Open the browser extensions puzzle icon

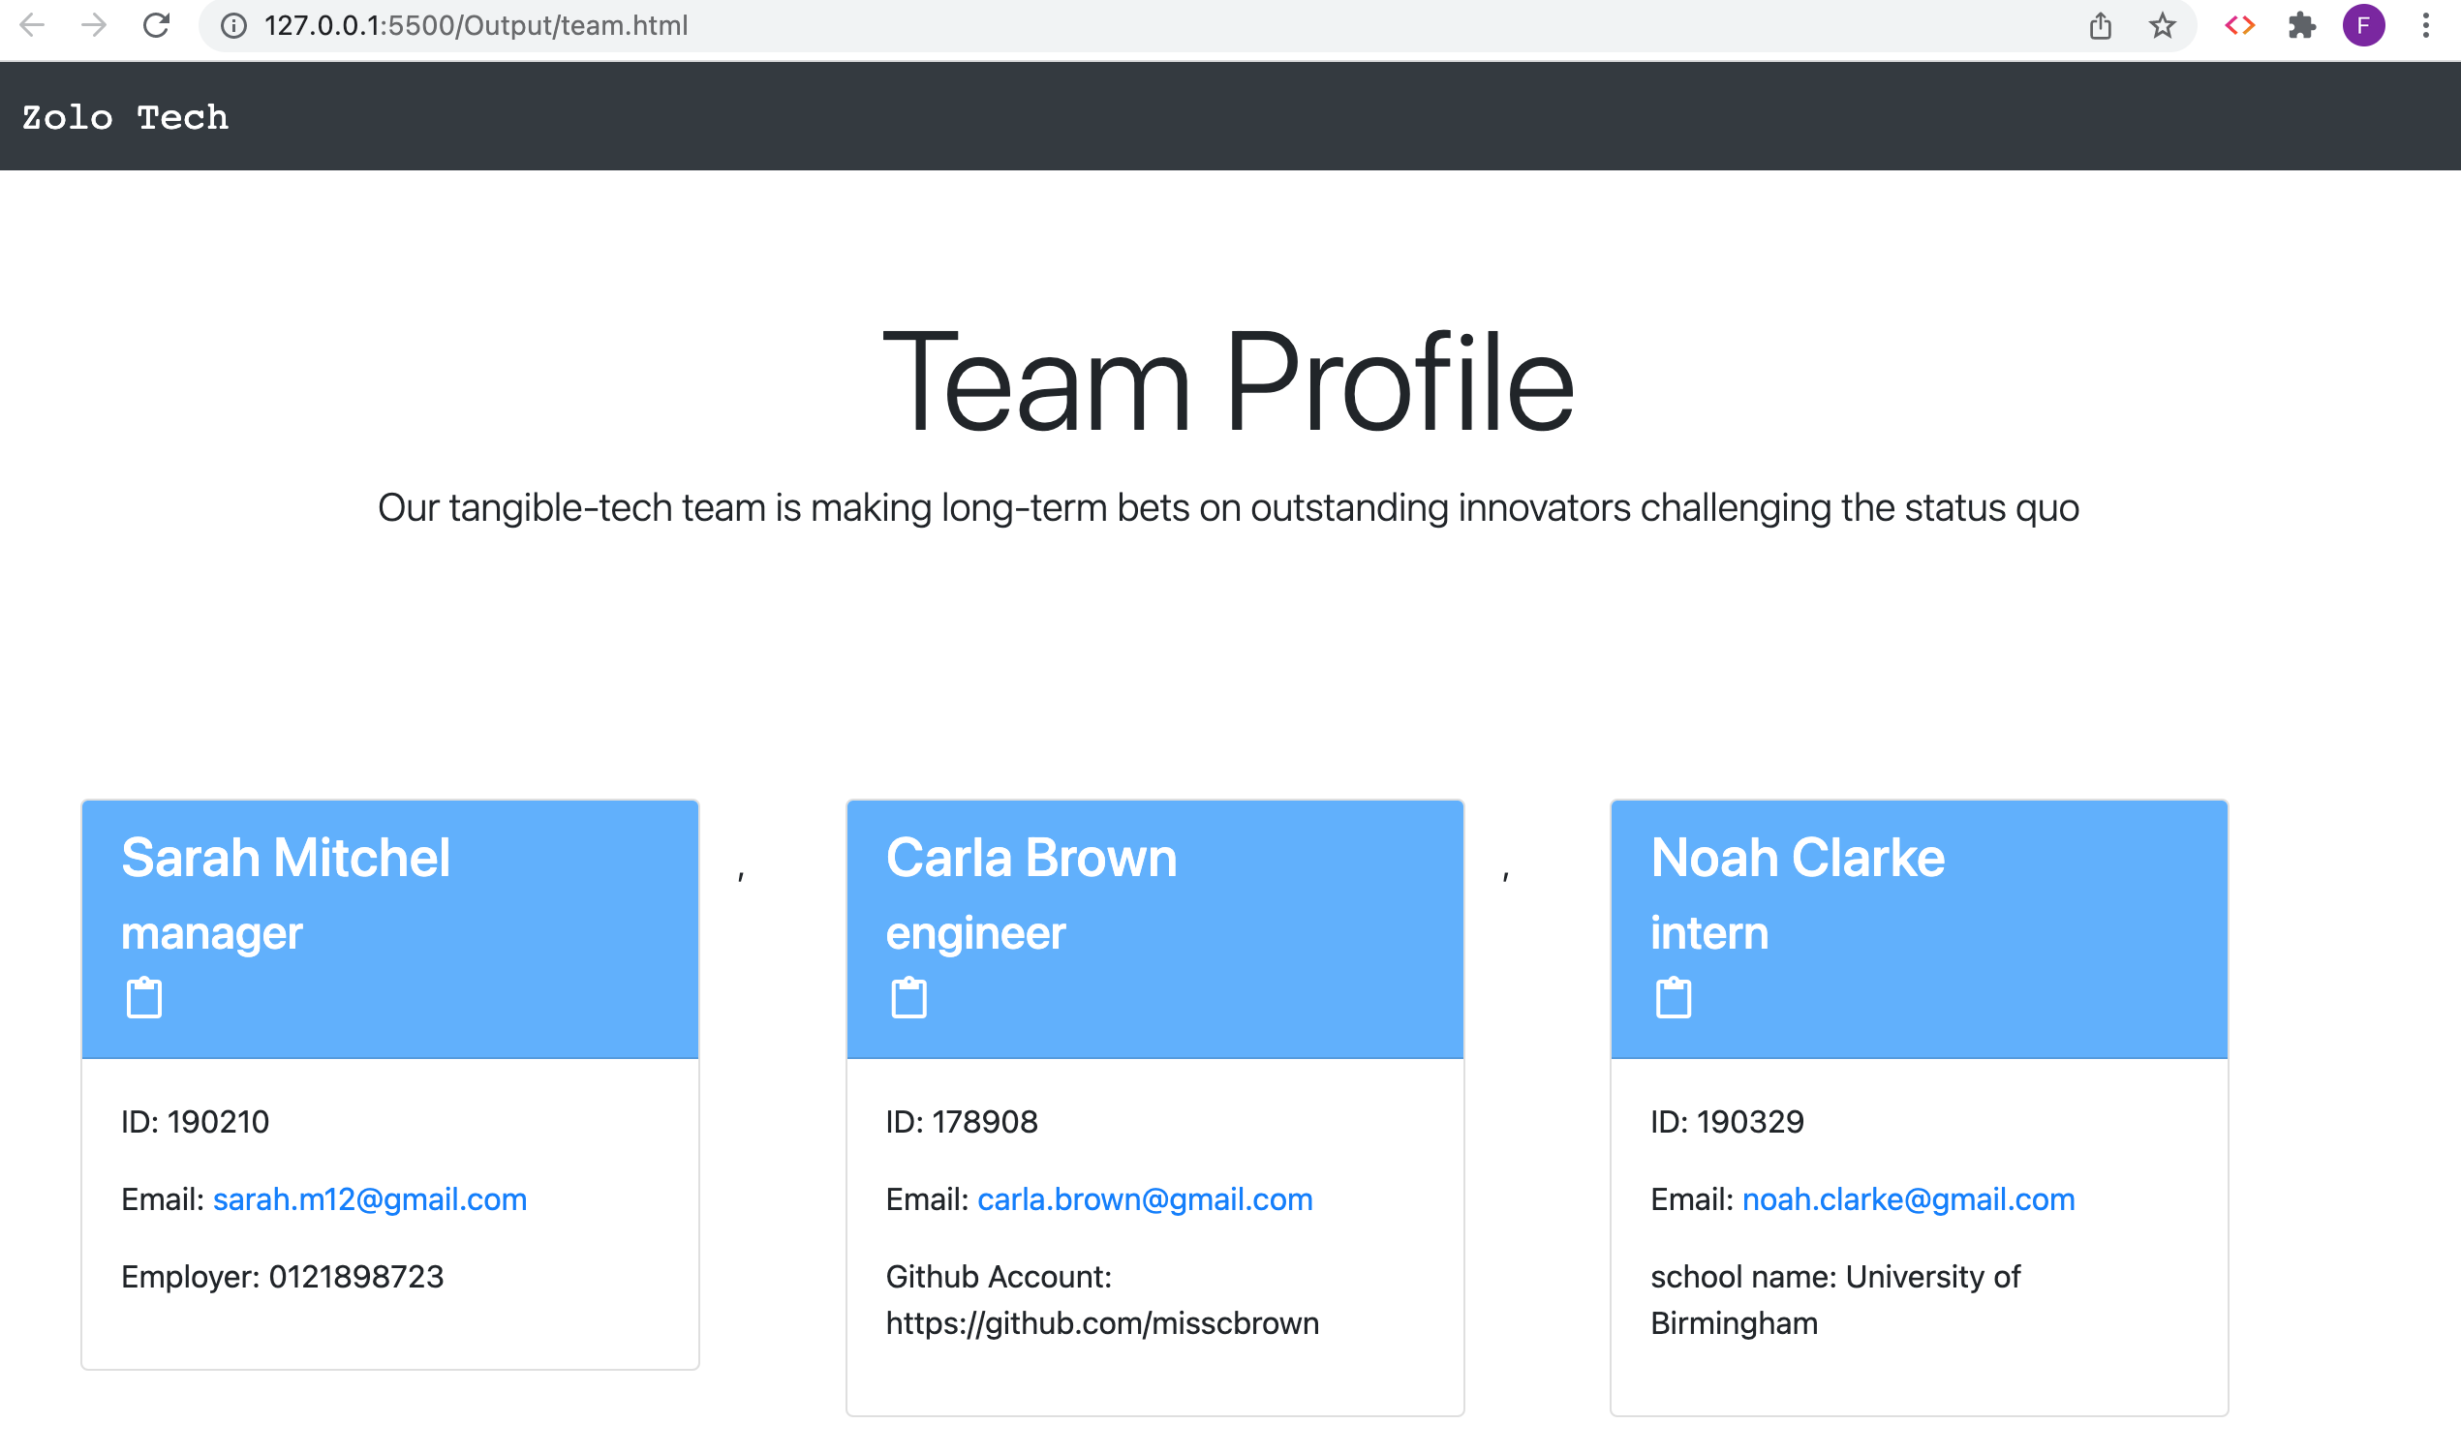2301,25
